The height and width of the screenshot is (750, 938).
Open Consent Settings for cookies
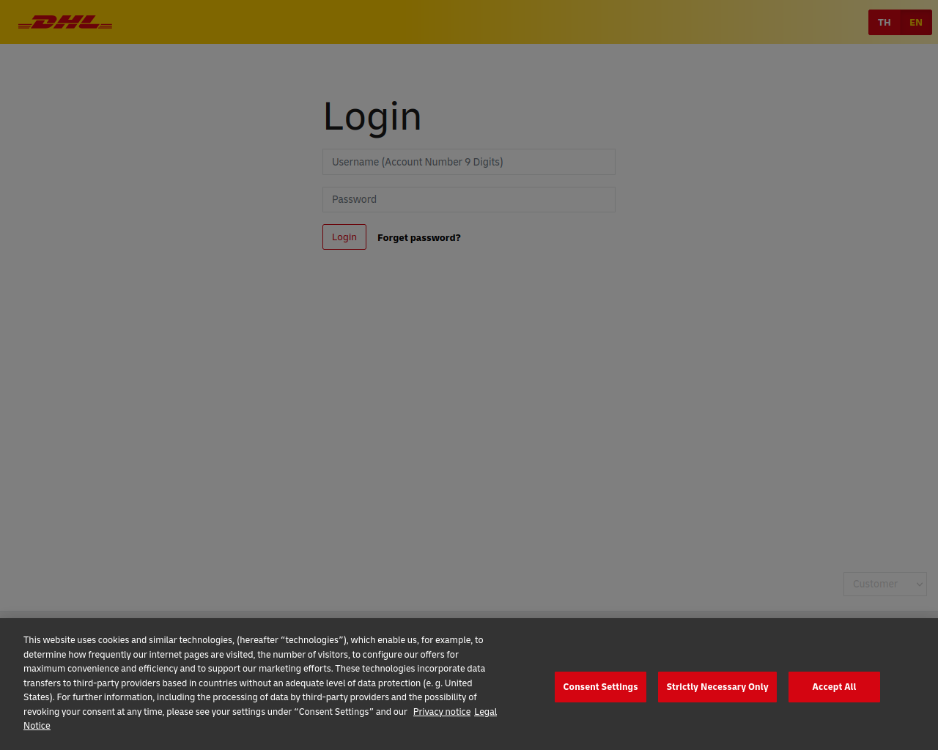[x=600, y=687]
